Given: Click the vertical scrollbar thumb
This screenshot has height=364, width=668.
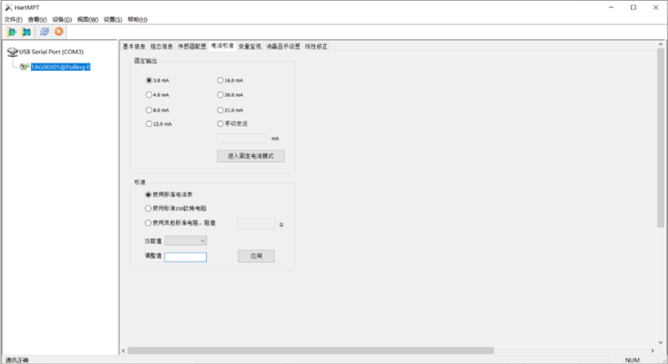Looking at the screenshot, I should [x=660, y=139].
